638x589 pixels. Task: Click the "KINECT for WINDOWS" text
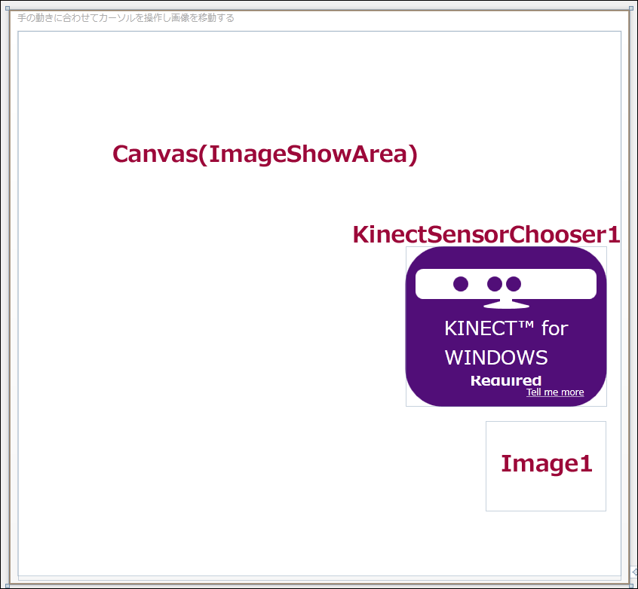pos(506,342)
